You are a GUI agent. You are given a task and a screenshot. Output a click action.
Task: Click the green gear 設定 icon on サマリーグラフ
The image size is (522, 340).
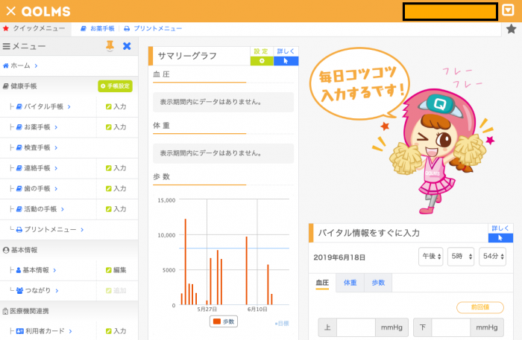point(262,61)
